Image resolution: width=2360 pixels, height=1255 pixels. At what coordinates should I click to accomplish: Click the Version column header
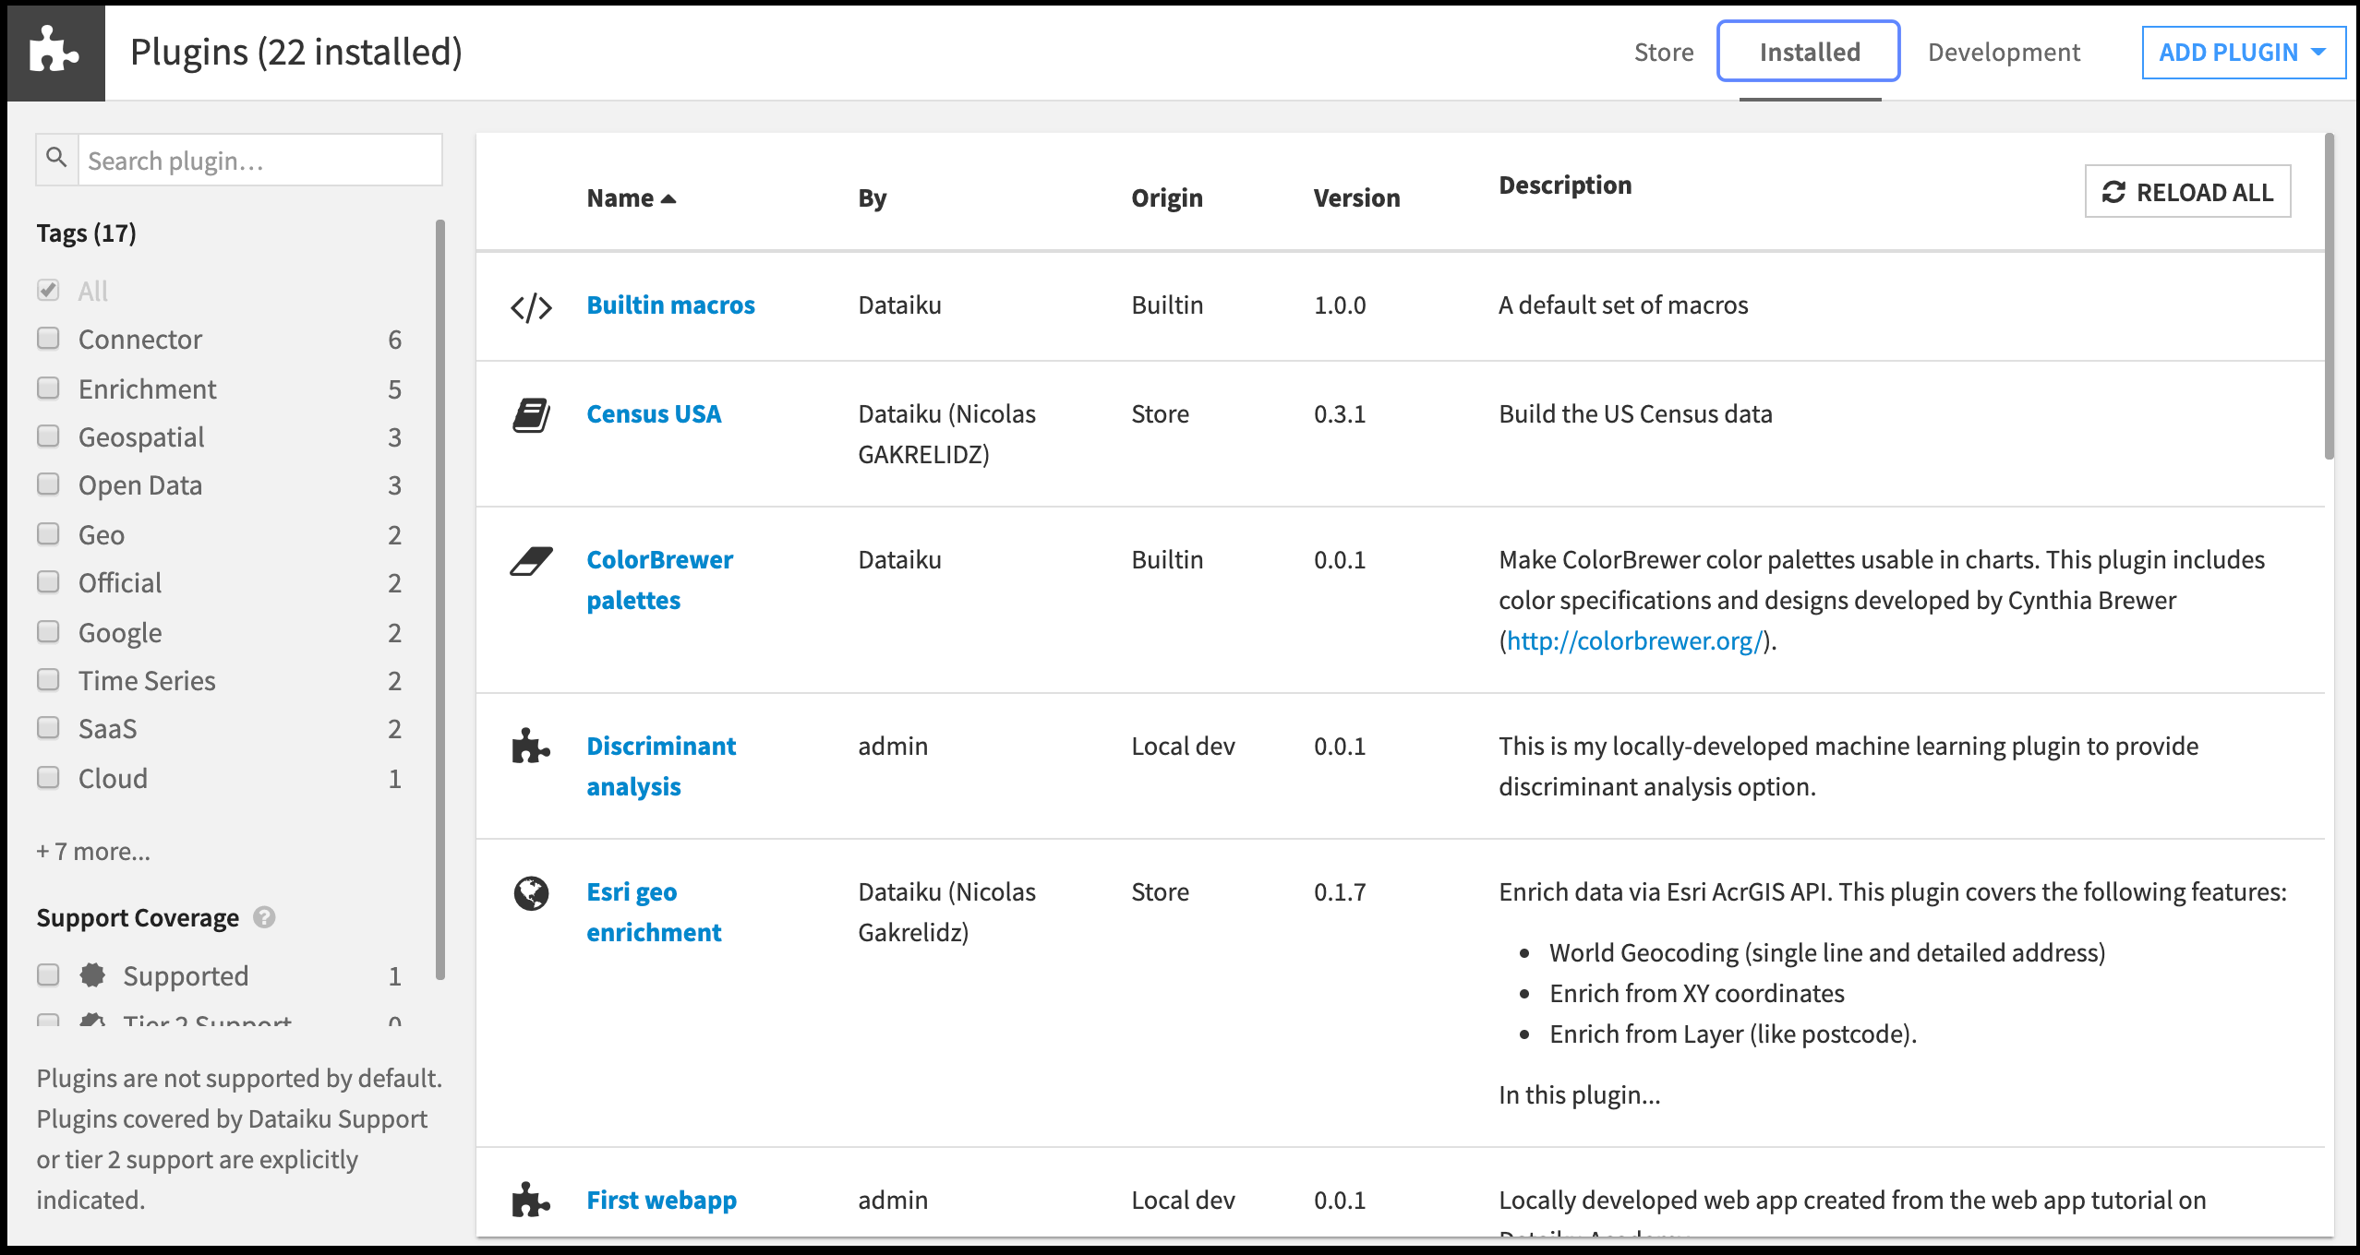pyautogui.click(x=1356, y=198)
